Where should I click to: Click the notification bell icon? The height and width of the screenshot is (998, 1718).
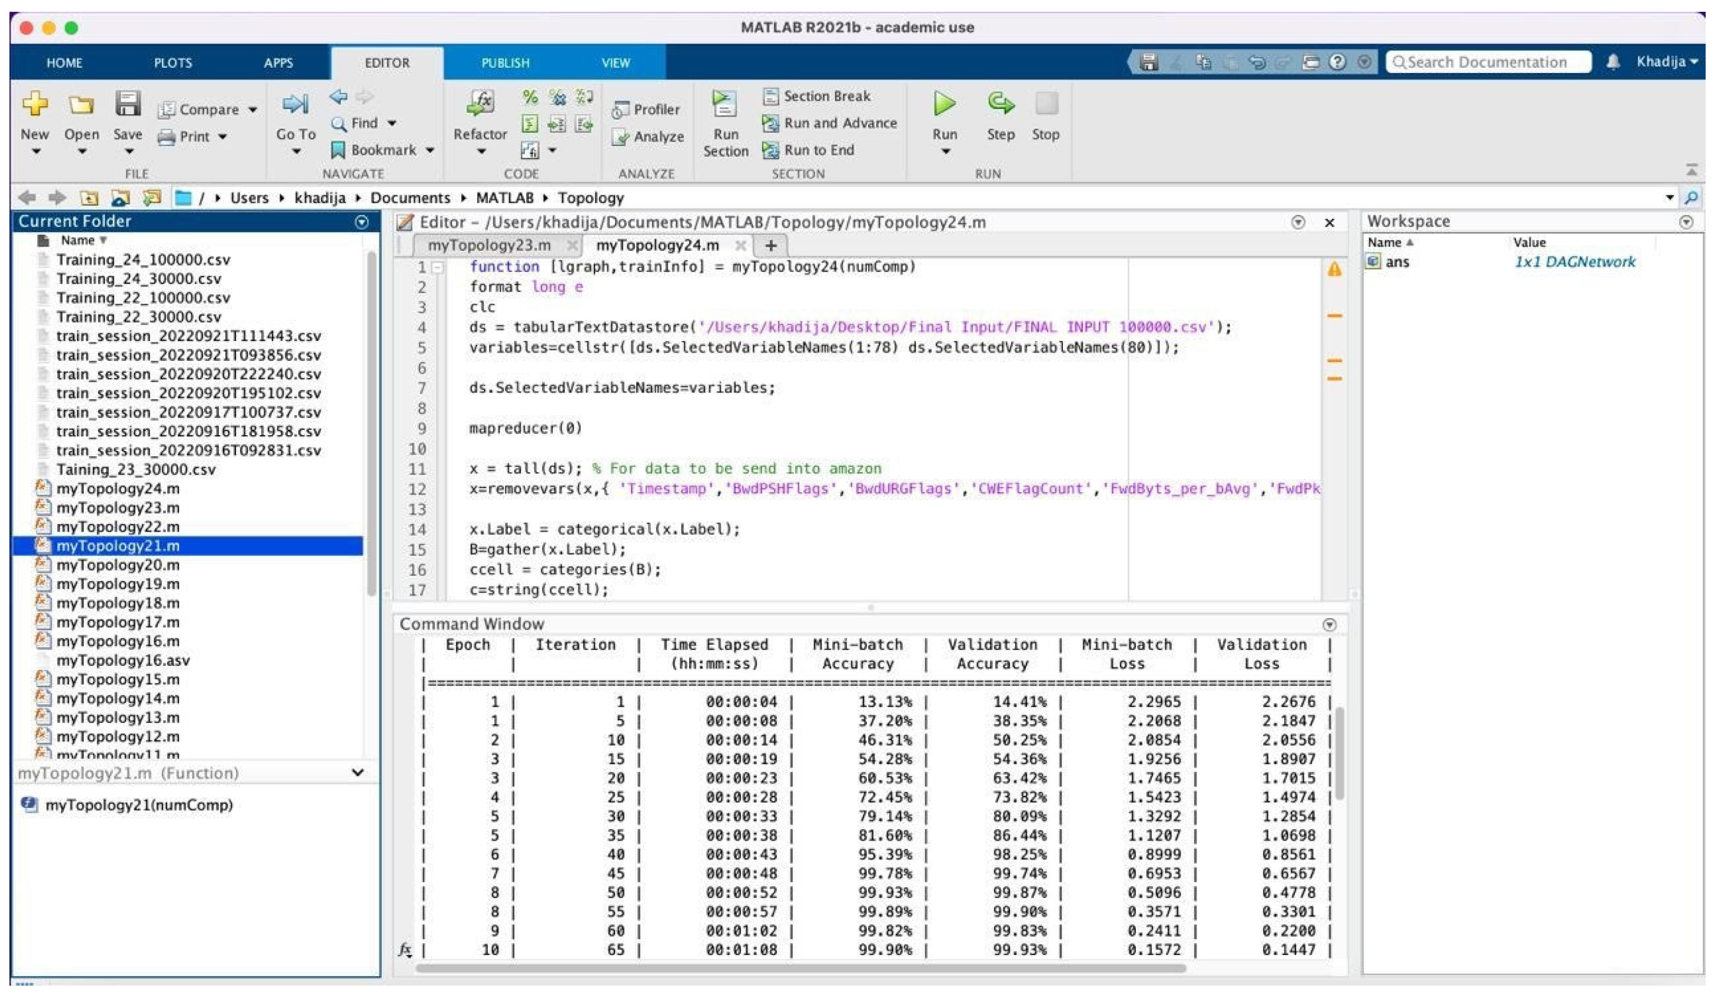[1612, 62]
